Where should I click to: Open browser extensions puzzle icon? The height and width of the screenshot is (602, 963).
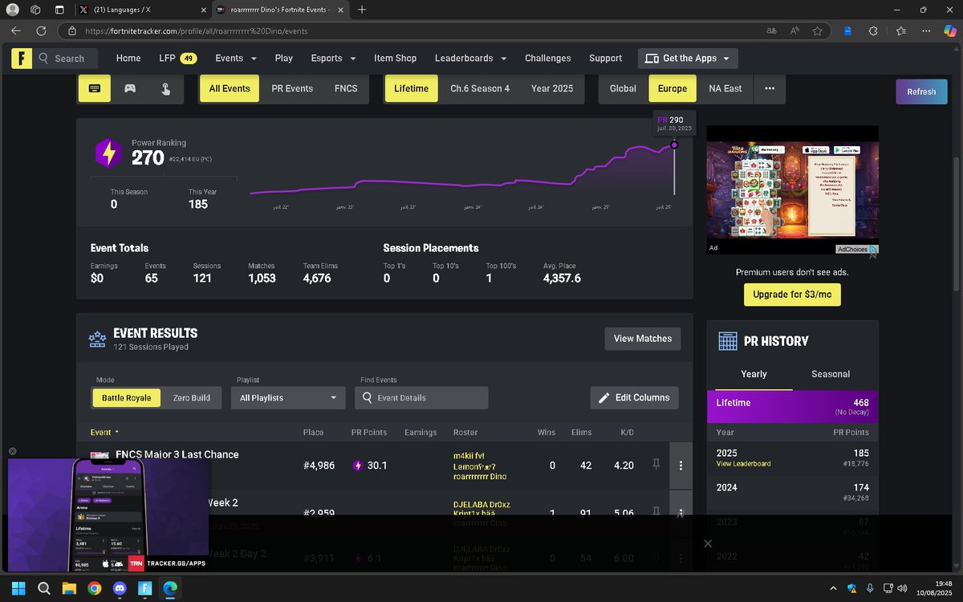pos(873,31)
